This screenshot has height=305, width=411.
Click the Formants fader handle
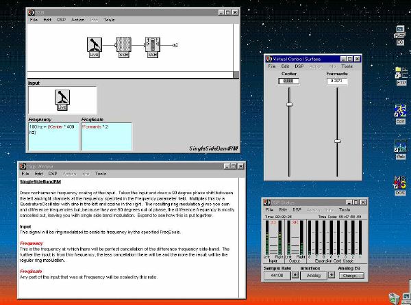coord(337,141)
